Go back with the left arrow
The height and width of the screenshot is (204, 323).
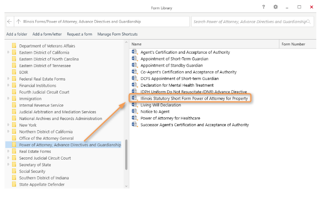(x=9, y=22)
